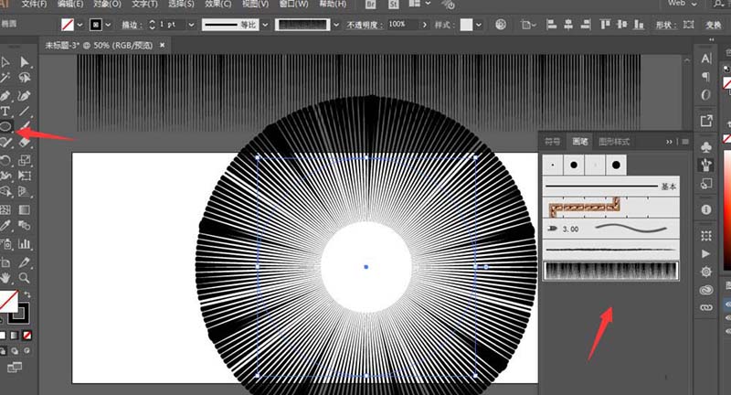This screenshot has height=395, width=731.
Task: Click the 变换 transform button
Action: pyautogui.click(x=714, y=24)
